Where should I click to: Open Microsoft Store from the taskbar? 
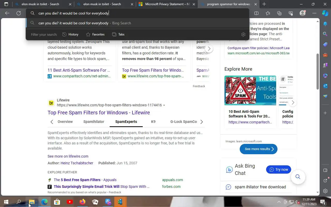coord(57,202)
